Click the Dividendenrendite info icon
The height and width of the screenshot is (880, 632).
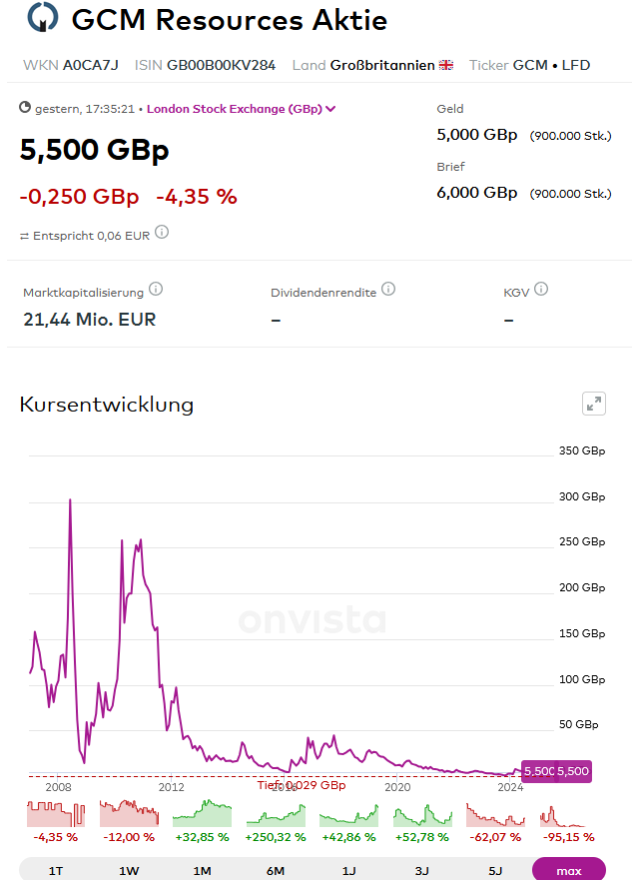(x=388, y=290)
